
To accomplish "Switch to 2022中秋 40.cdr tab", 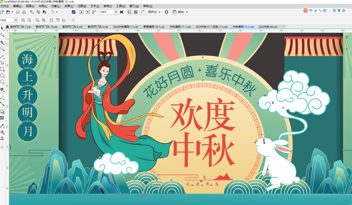I will click(268, 27).
